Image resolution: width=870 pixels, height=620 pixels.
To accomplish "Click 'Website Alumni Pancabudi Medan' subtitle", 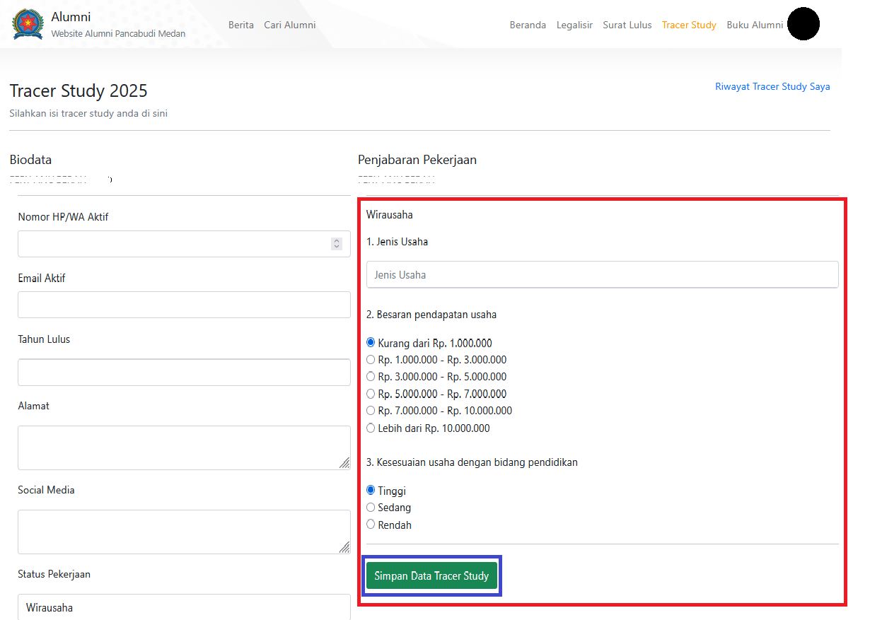I will click(x=118, y=33).
